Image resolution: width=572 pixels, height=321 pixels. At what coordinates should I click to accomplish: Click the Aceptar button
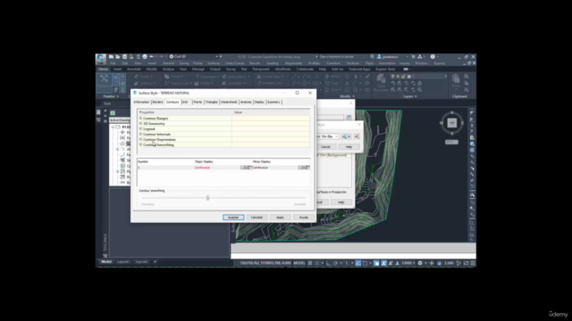click(233, 218)
